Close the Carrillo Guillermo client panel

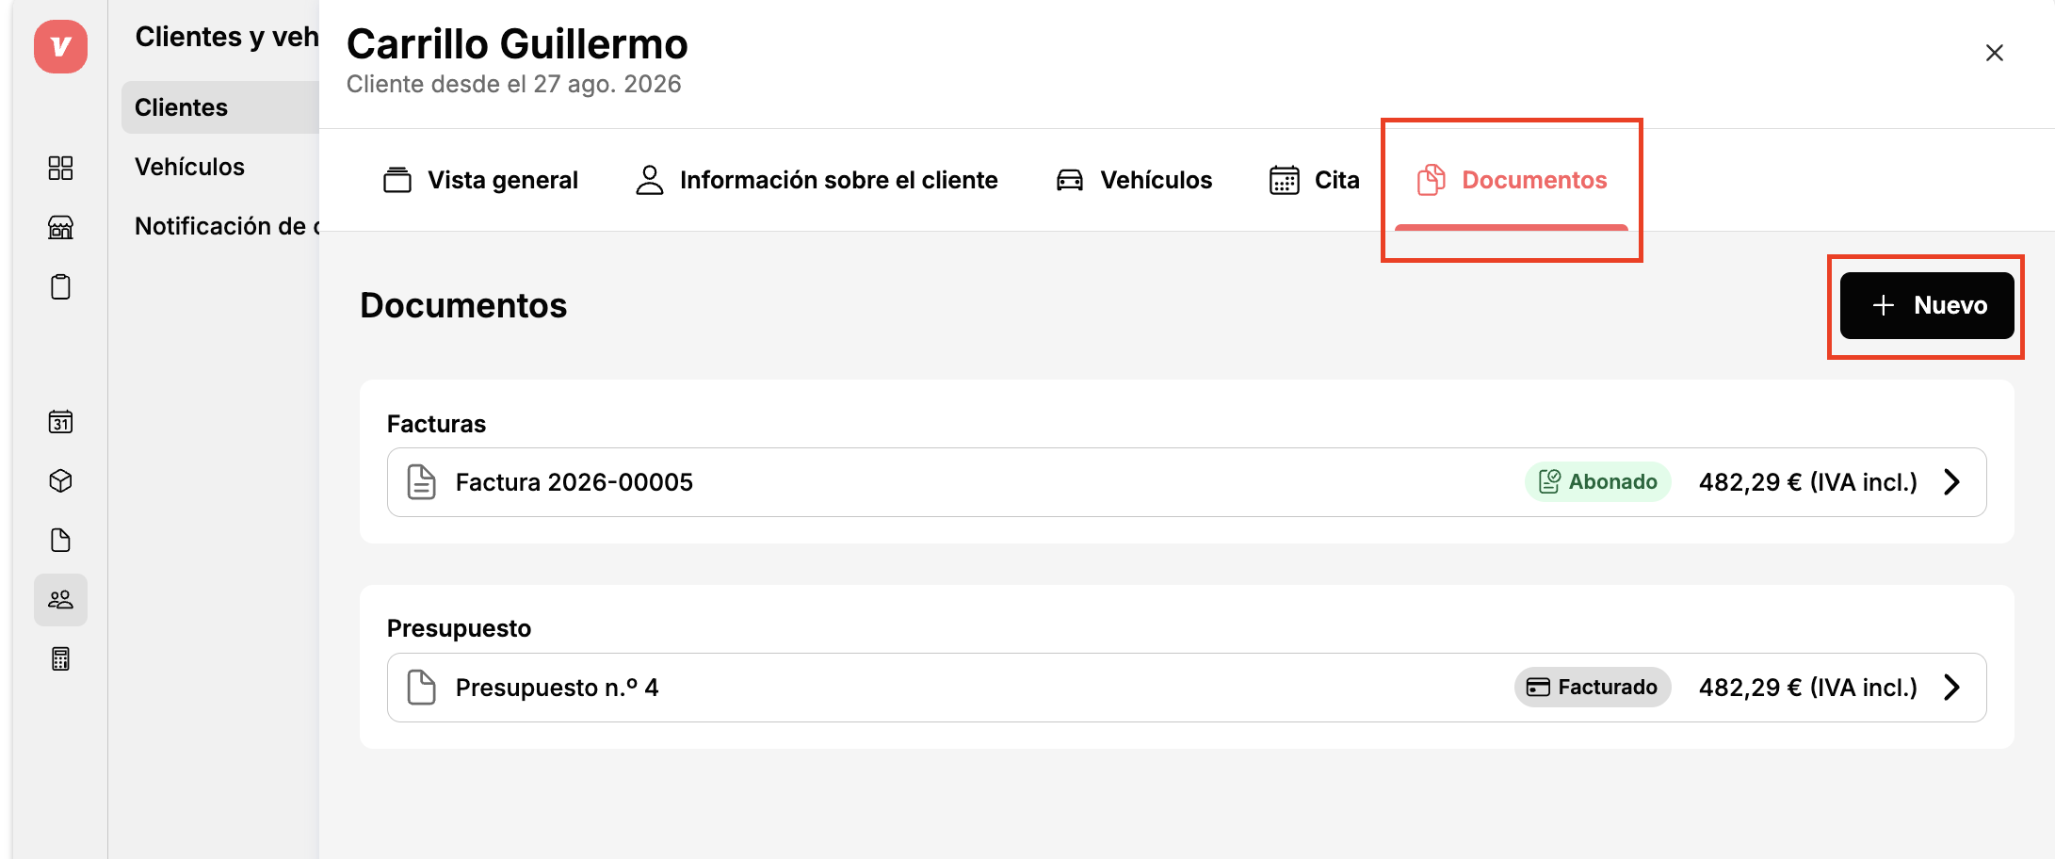point(1994,53)
